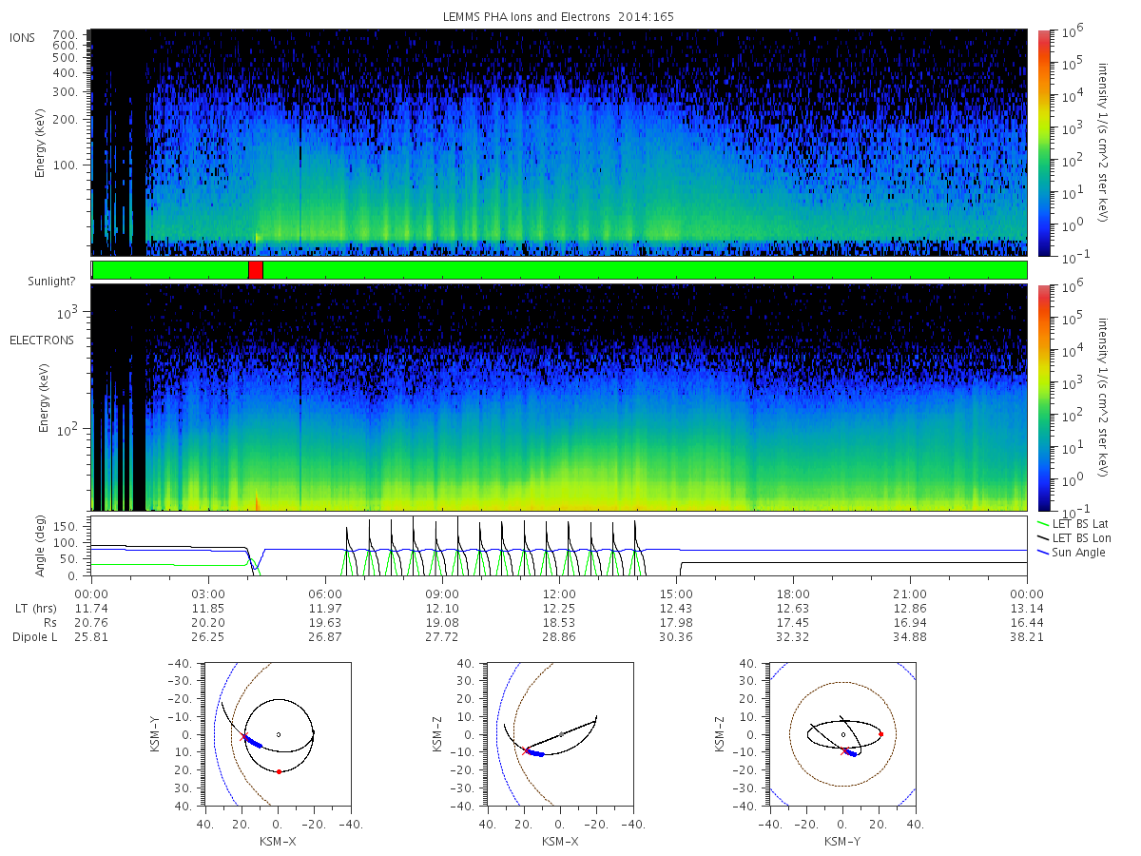Click the ions intensity color bar
This screenshot has height=856, width=1141.
pos(1043,143)
